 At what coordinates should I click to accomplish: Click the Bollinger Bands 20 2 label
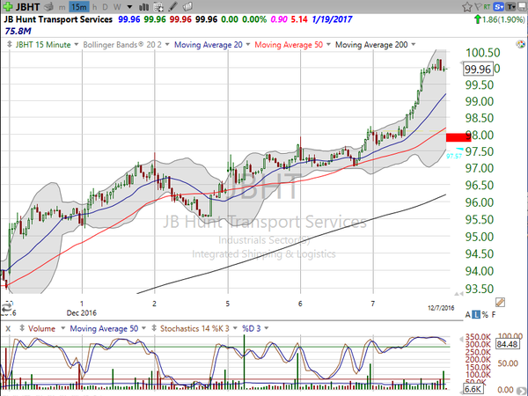pos(122,45)
